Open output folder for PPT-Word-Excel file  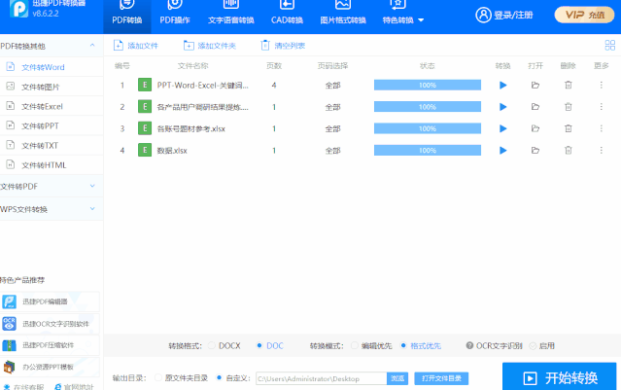click(535, 86)
